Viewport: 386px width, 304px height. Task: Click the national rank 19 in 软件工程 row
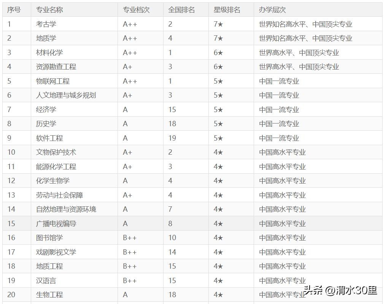point(172,138)
